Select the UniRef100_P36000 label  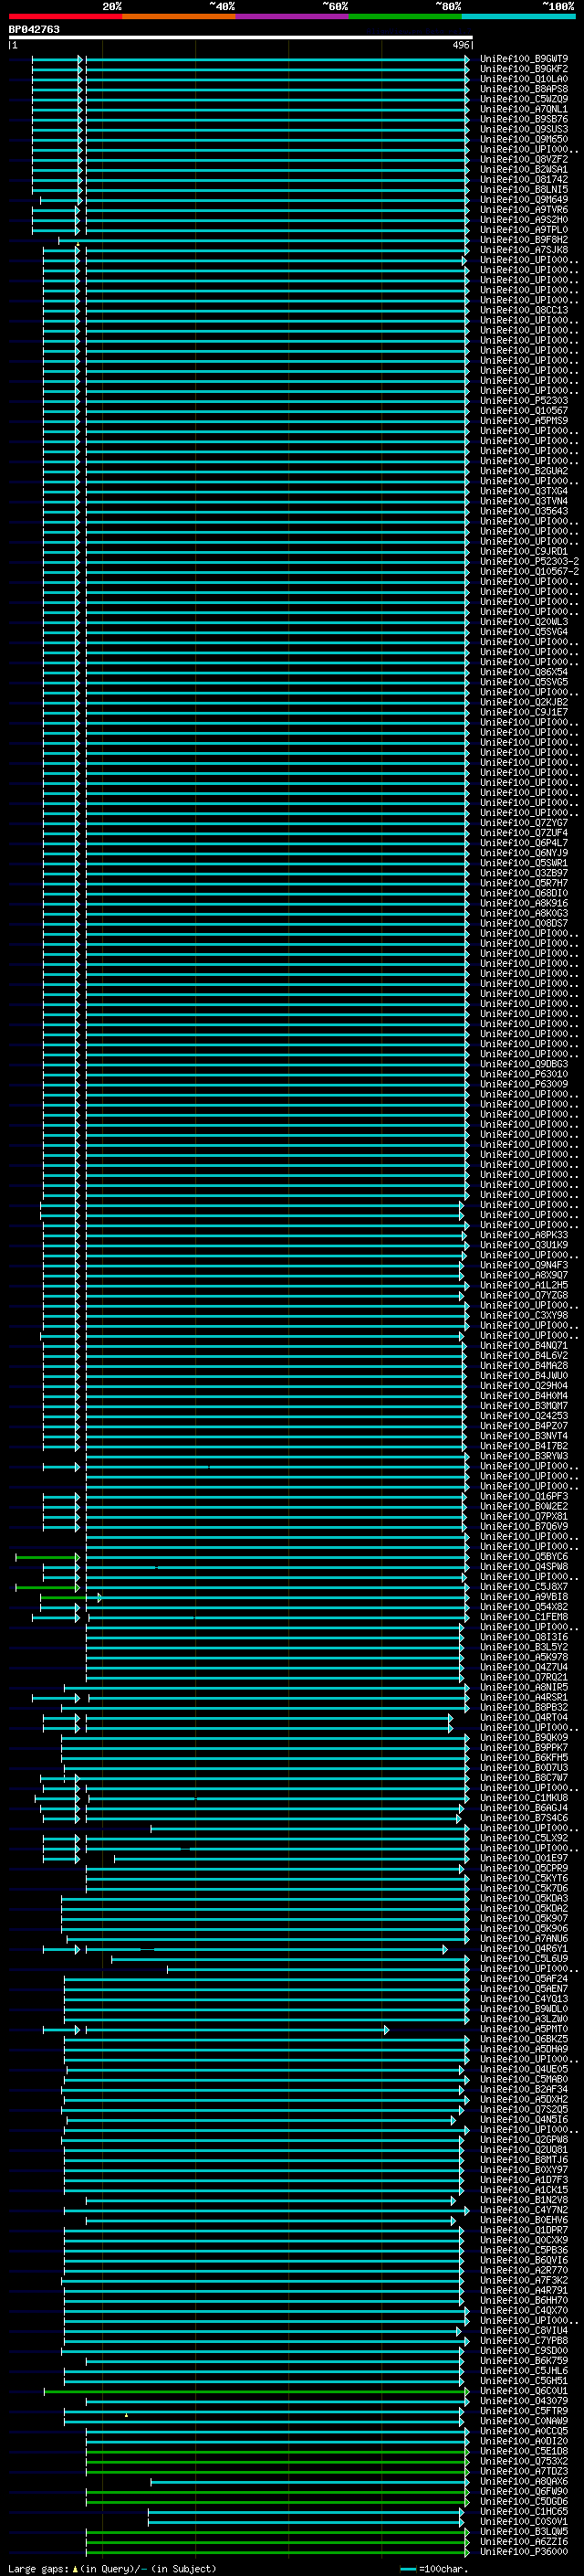pos(523,2551)
